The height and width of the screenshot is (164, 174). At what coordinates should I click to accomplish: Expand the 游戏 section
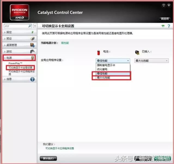tap(19, 52)
